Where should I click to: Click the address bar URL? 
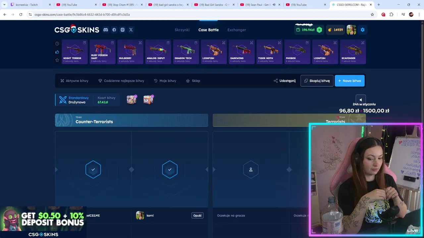(x=82, y=15)
